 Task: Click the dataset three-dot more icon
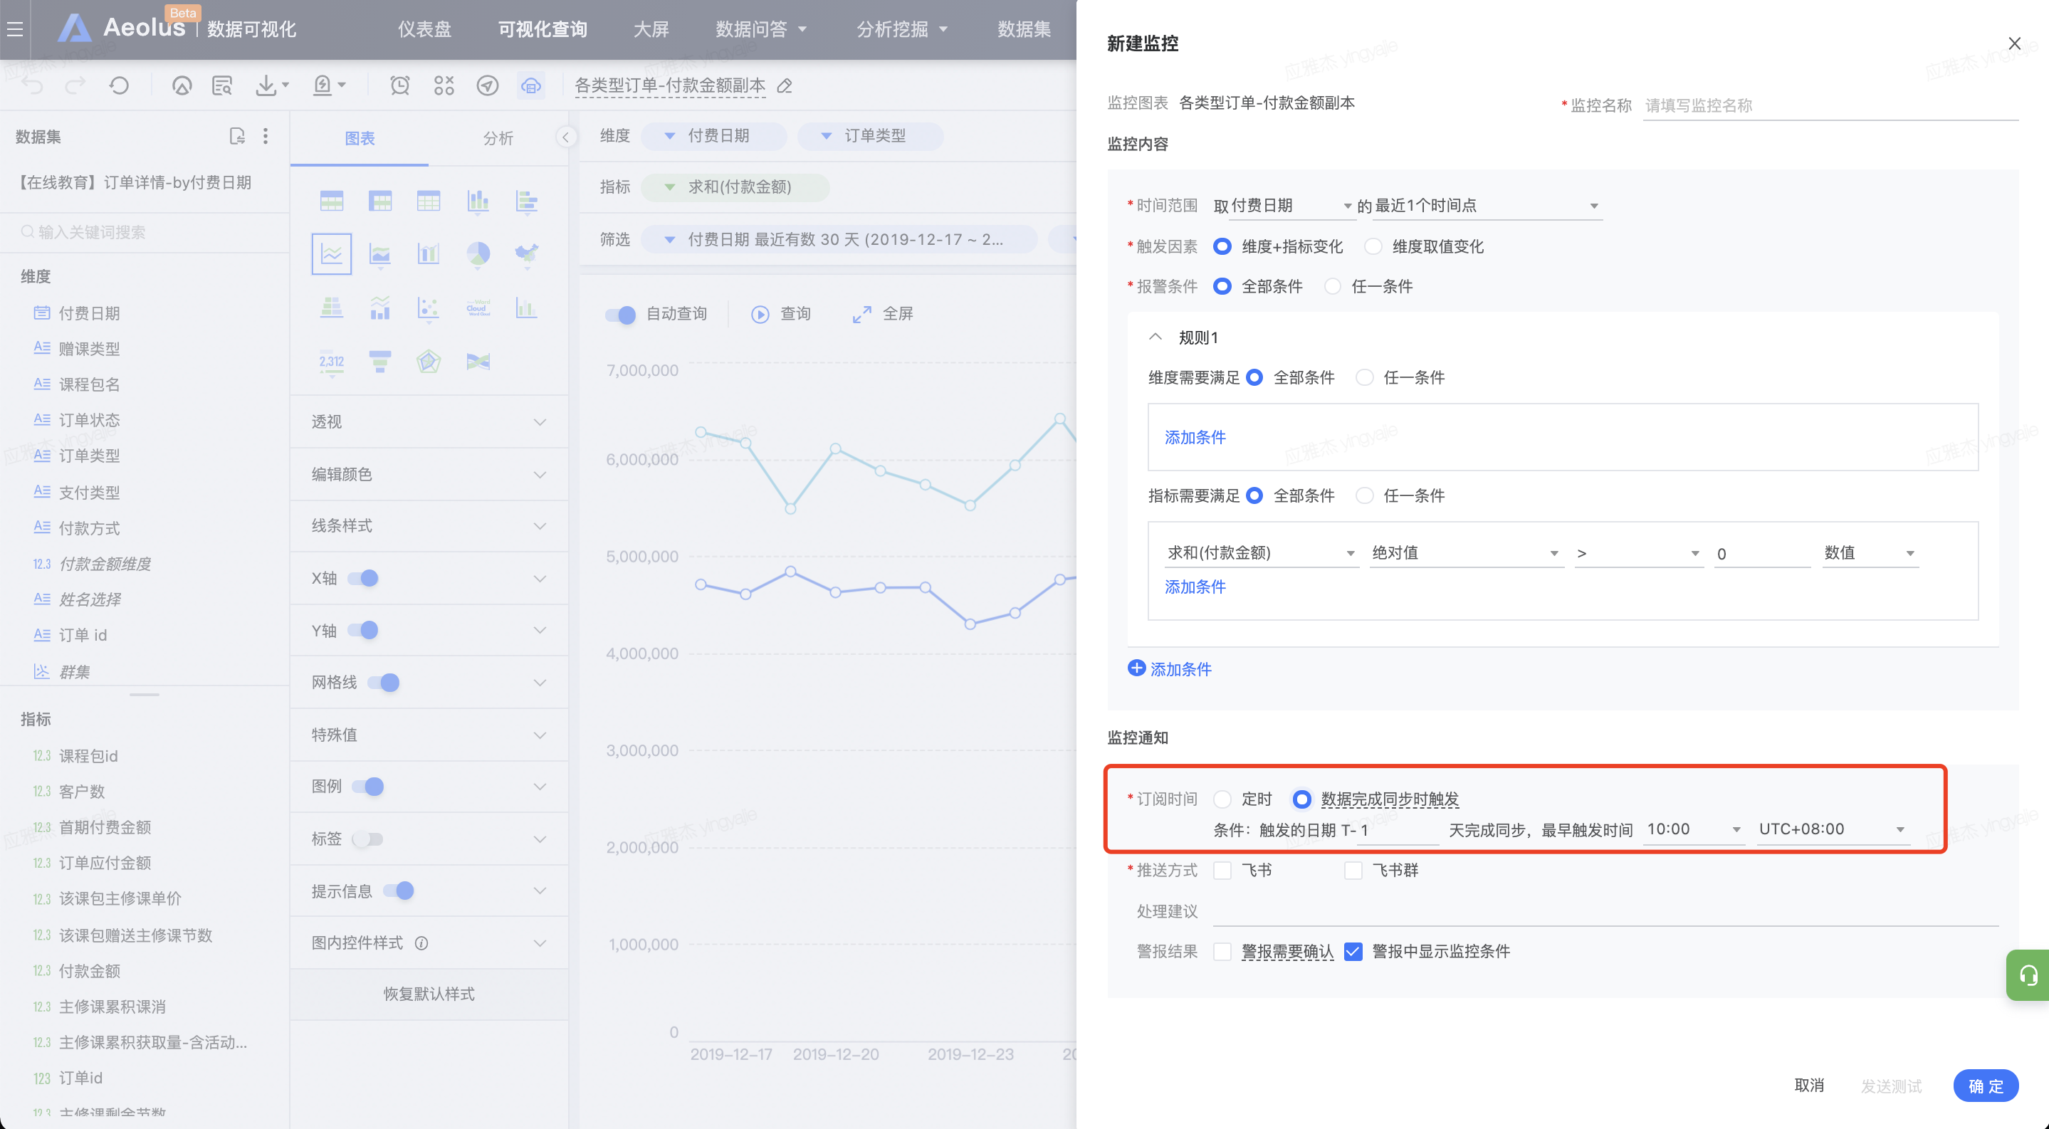(266, 137)
